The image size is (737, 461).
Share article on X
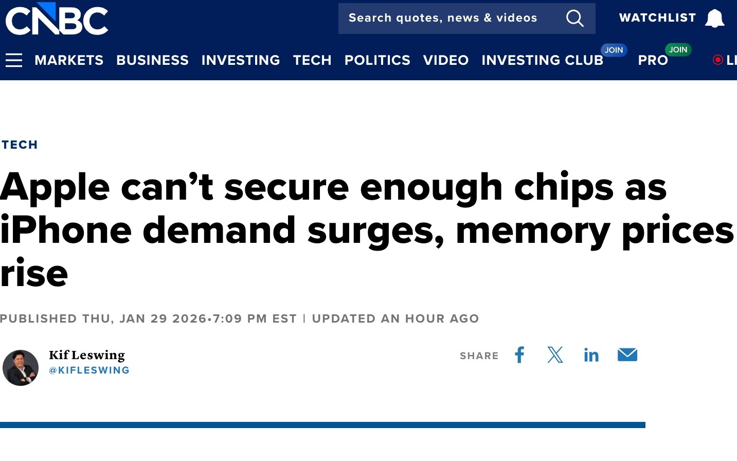point(555,355)
